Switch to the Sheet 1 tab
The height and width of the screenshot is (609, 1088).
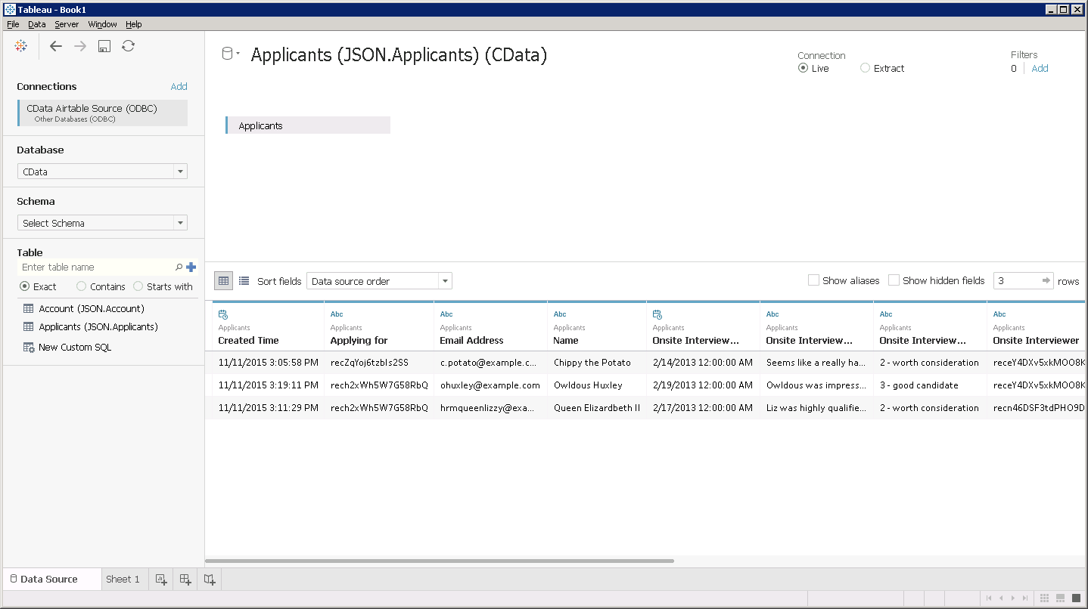[x=123, y=580]
